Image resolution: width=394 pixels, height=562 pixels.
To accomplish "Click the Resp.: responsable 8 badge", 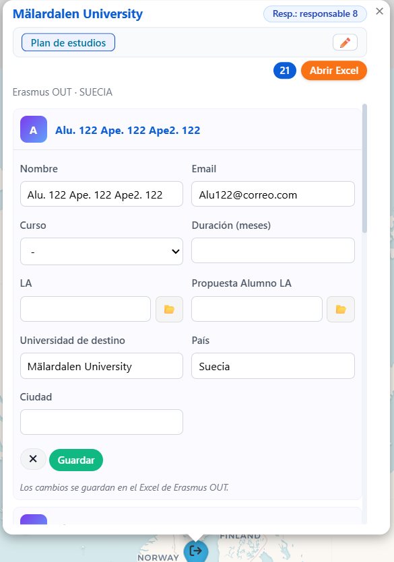I will [x=315, y=14].
